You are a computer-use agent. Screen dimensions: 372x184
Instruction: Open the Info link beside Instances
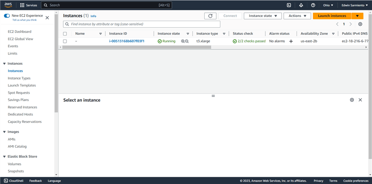pos(93,16)
